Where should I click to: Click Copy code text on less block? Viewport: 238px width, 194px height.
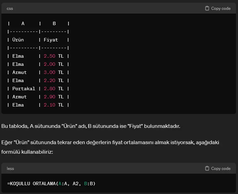(x=221, y=169)
